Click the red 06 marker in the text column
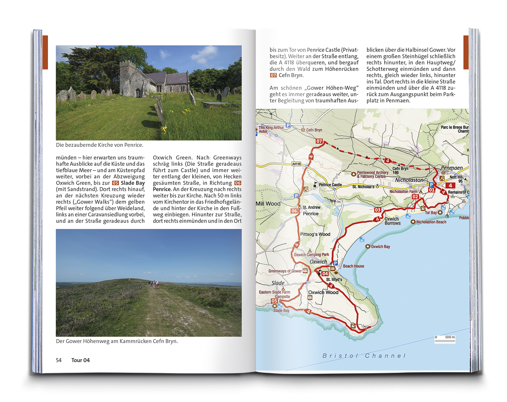The width and height of the screenshot is (507, 402). tap(238, 183)
